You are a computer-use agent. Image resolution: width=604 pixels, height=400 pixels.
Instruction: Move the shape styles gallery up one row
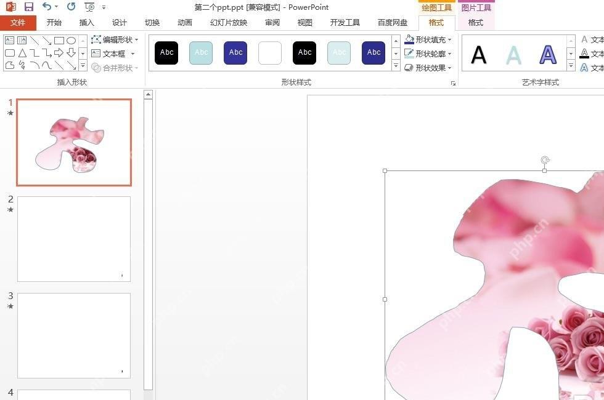(396, 41)
